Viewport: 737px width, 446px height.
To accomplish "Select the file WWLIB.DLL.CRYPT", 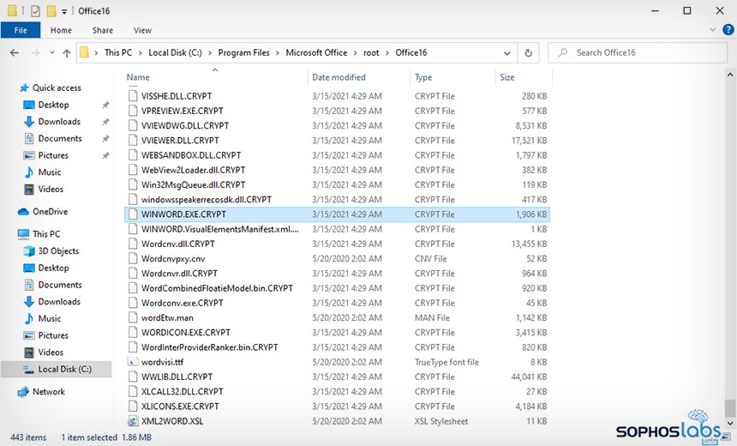I will 177,377.
